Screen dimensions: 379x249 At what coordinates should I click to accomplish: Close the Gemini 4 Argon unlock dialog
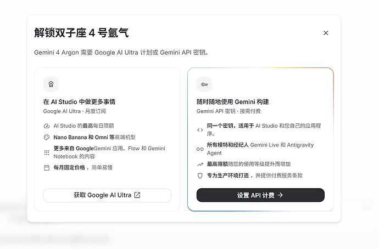[x=326, y=33]
